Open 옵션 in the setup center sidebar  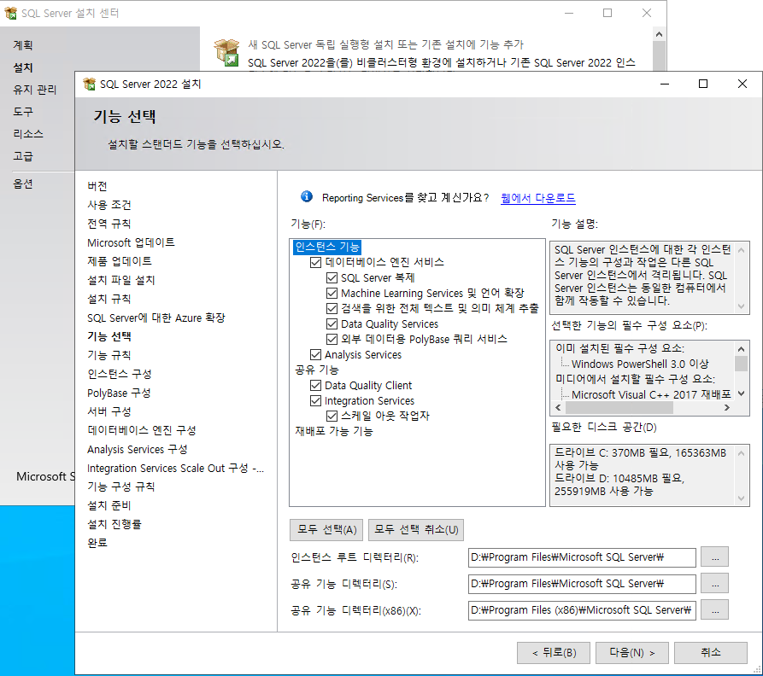[x=23, y=184]
